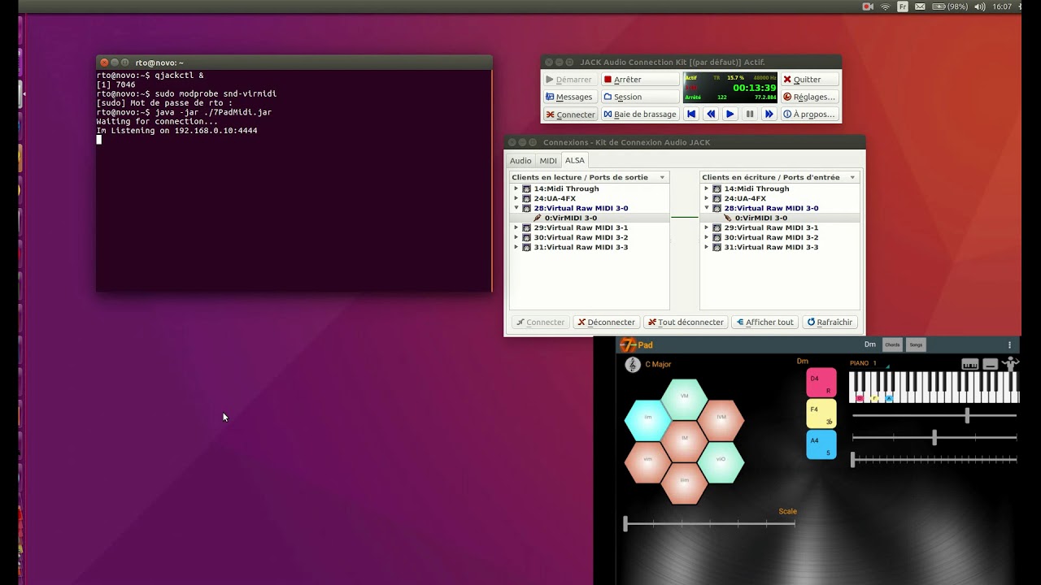The image size is (1041, 585).
Task: Click the Rafraîchir button
Action: (x=829, y=323)
